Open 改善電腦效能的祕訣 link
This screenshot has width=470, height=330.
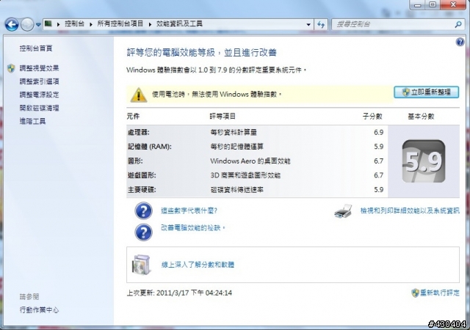(x=193, y=228)
